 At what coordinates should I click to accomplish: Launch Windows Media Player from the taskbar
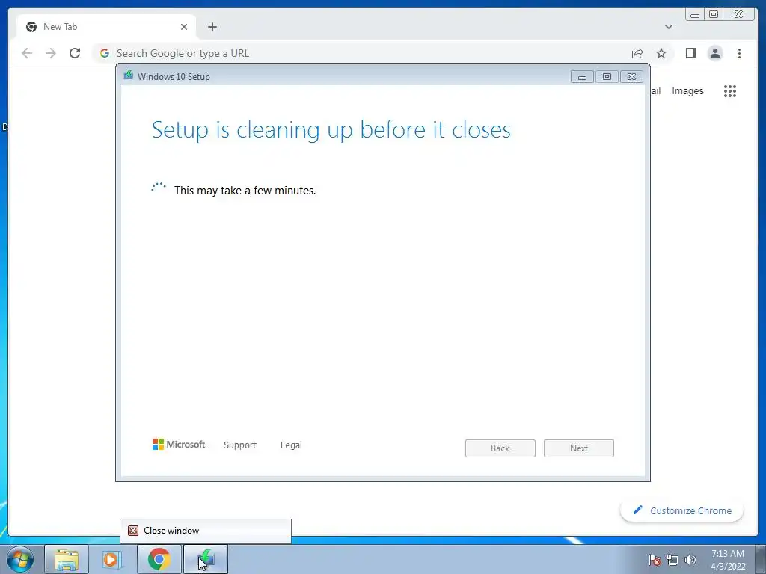pyautogui.click(x=112, y=559)
